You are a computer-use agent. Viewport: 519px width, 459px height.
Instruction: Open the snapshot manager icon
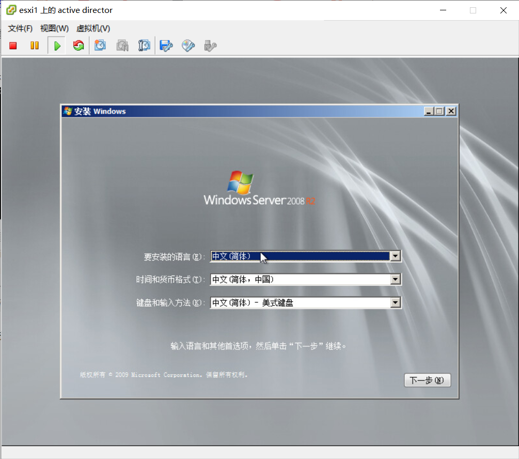tap(144, 45)
